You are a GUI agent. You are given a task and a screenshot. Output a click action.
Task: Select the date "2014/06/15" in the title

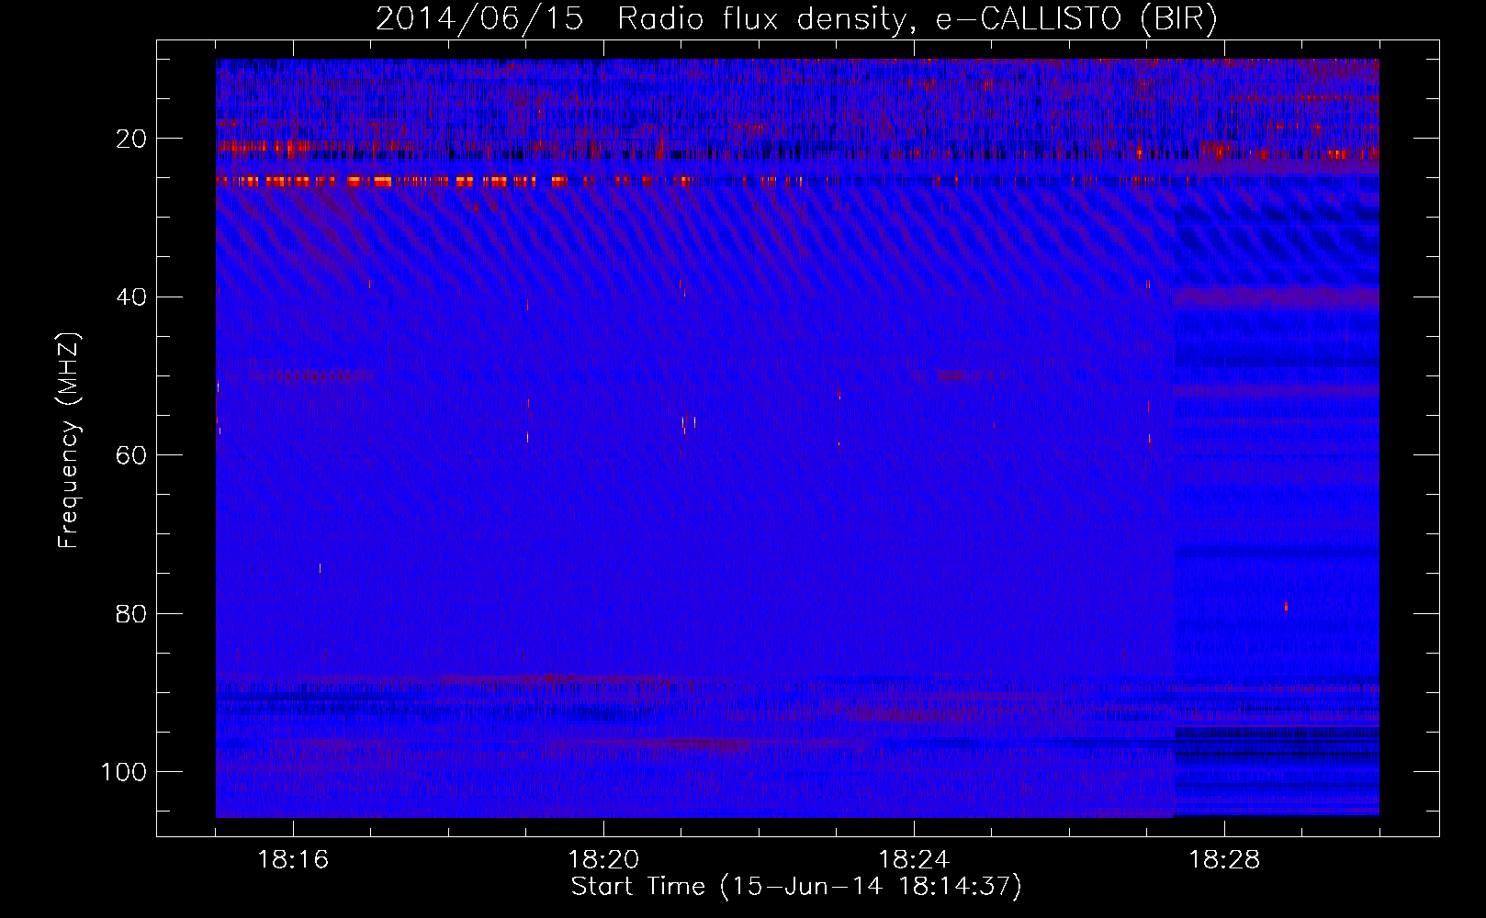pyautogui.click(x=479, y=19)
